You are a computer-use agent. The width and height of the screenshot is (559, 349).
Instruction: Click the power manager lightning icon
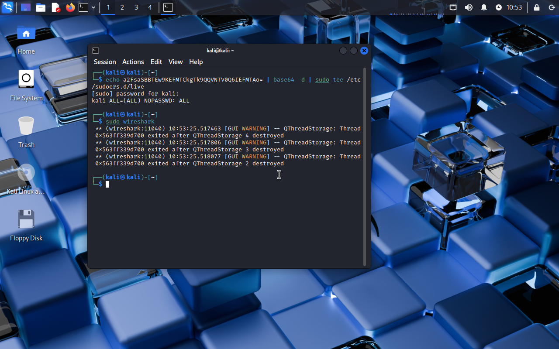pos(499,7)
